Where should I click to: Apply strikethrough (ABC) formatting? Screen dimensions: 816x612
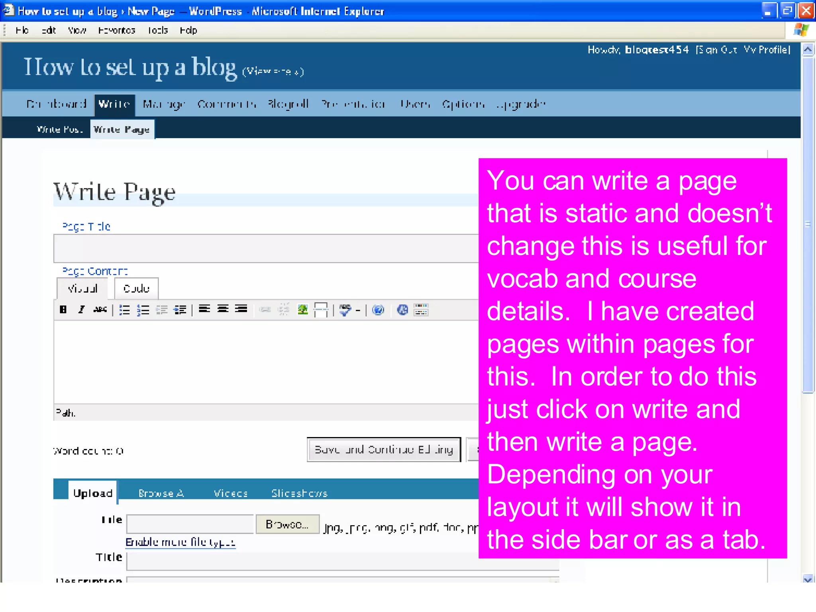pos(100,310)
